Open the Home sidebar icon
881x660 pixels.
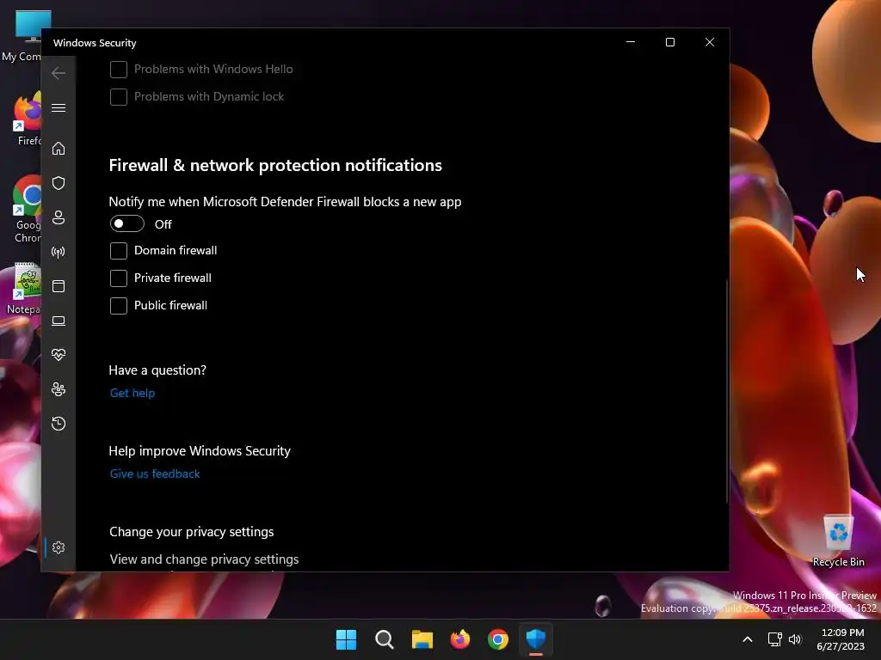(59, 149)
